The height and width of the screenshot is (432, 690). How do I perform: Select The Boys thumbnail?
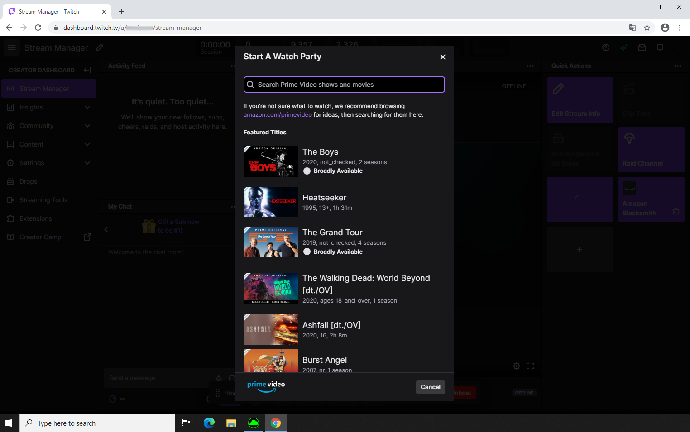click(x=270, y=161)
